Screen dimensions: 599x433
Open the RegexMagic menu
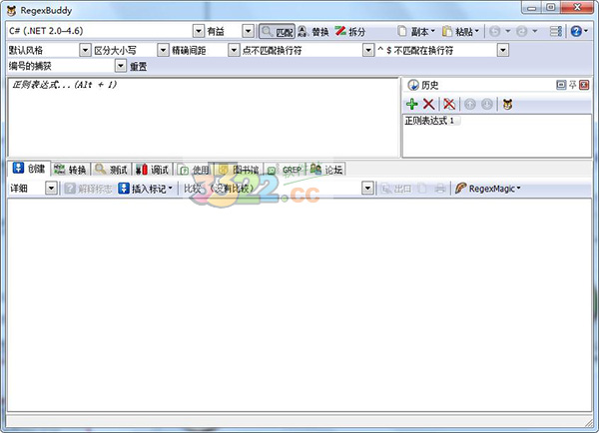(x=488, y=189)
